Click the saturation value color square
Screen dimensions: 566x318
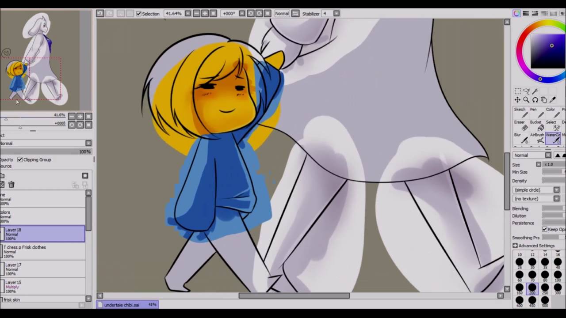click(548, 51)
